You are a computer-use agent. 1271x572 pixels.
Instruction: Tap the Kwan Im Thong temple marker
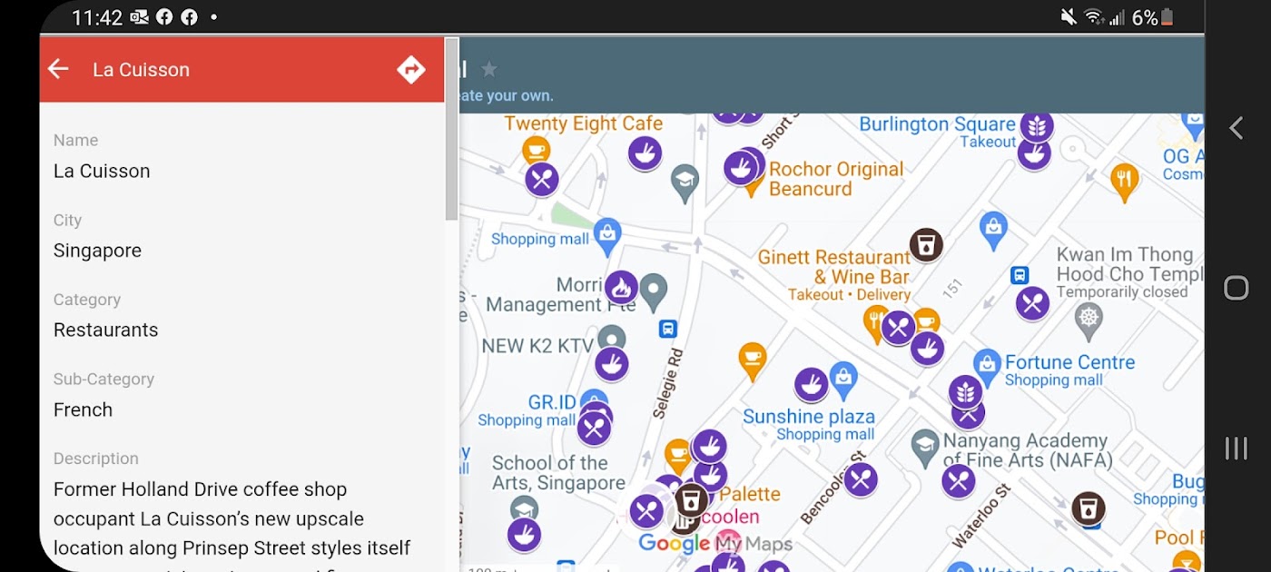click(1088, 318)
